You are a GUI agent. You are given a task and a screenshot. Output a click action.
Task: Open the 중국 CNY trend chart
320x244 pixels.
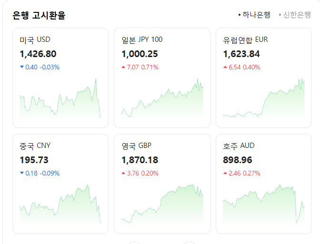60,205
